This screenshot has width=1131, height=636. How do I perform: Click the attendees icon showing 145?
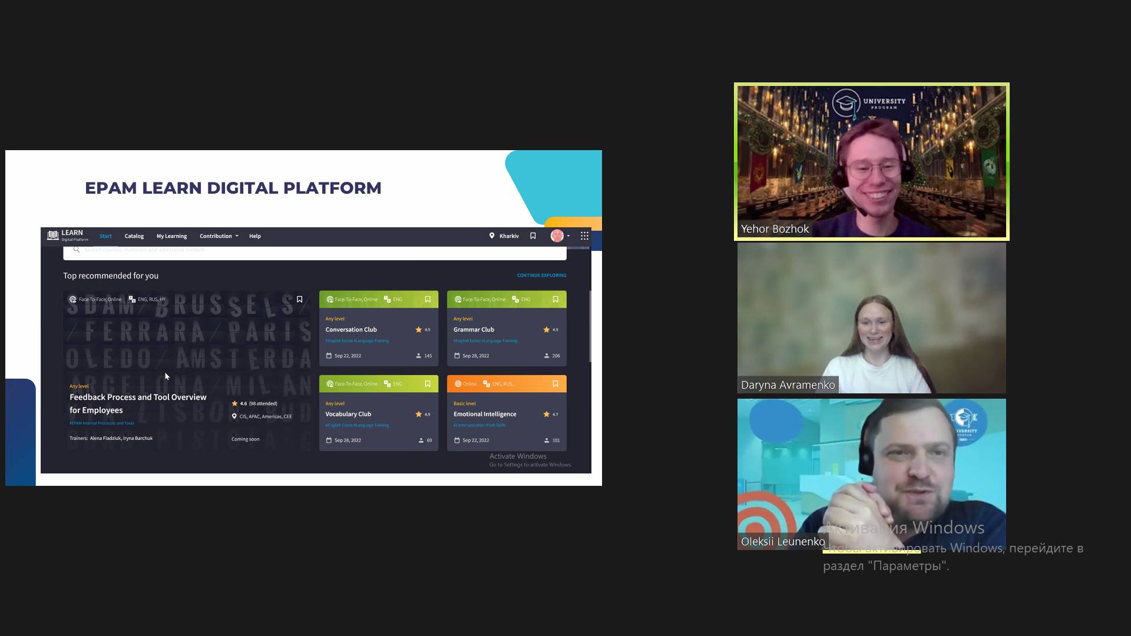419,356
